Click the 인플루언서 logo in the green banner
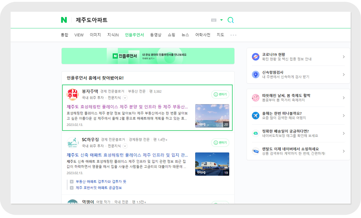This screenshot has height=218, width=361. click(125, 56)
